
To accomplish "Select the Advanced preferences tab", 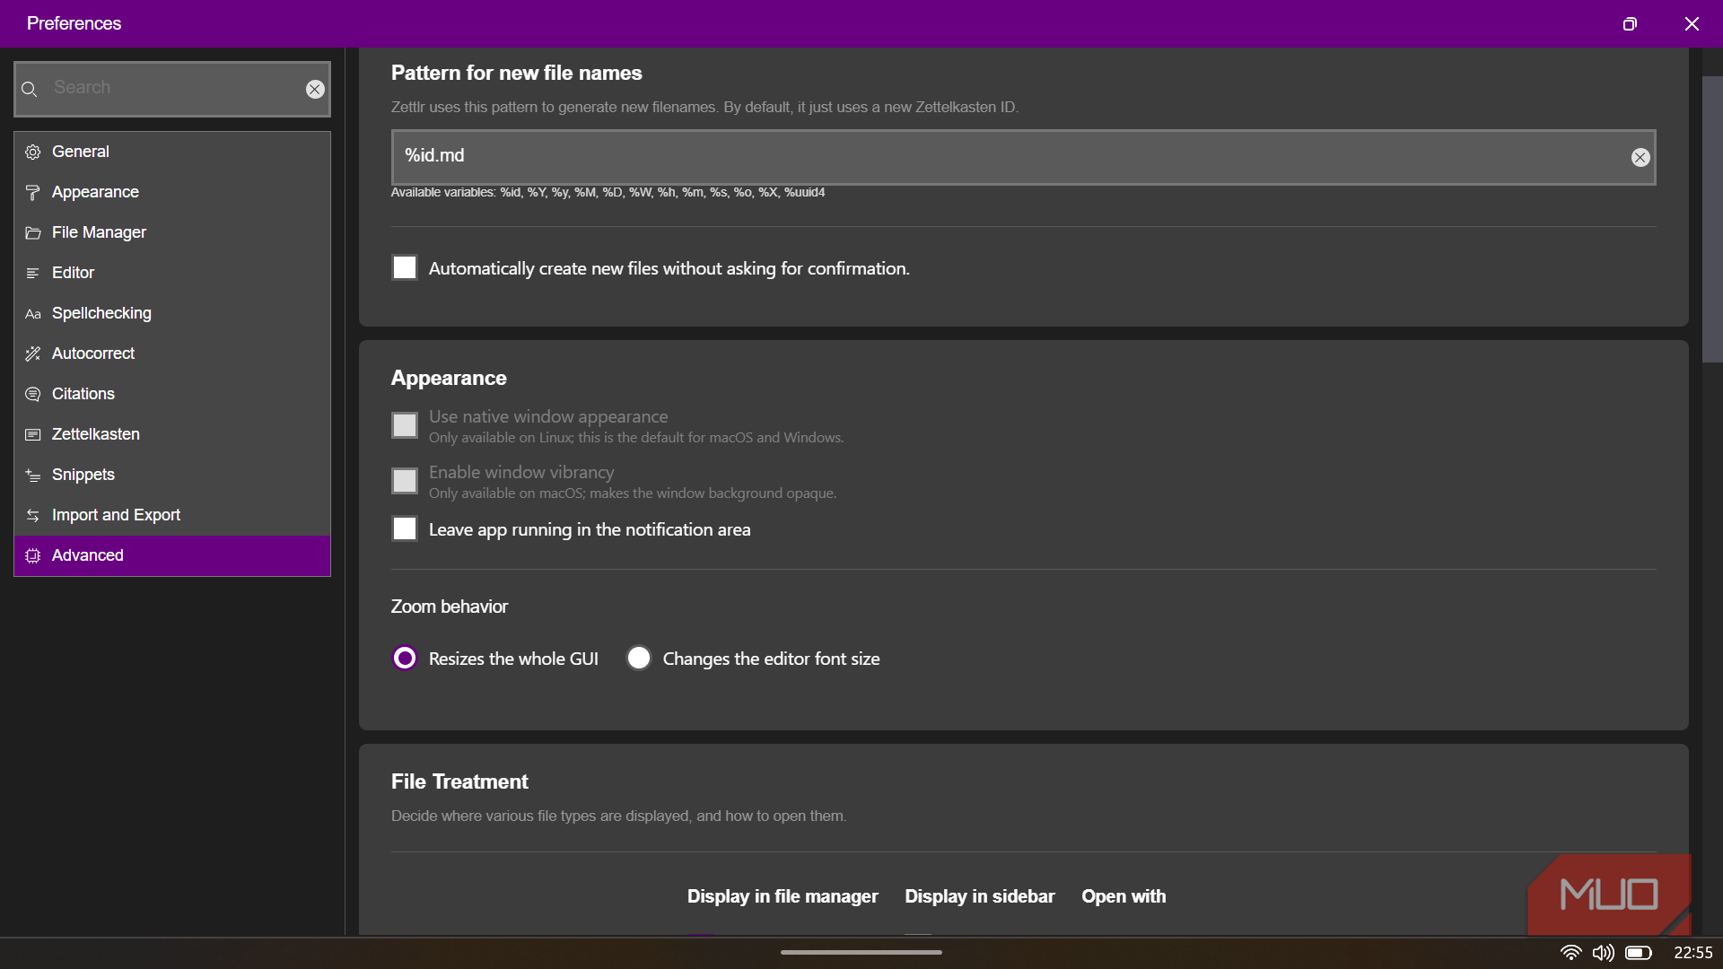I will pos(172,555).
